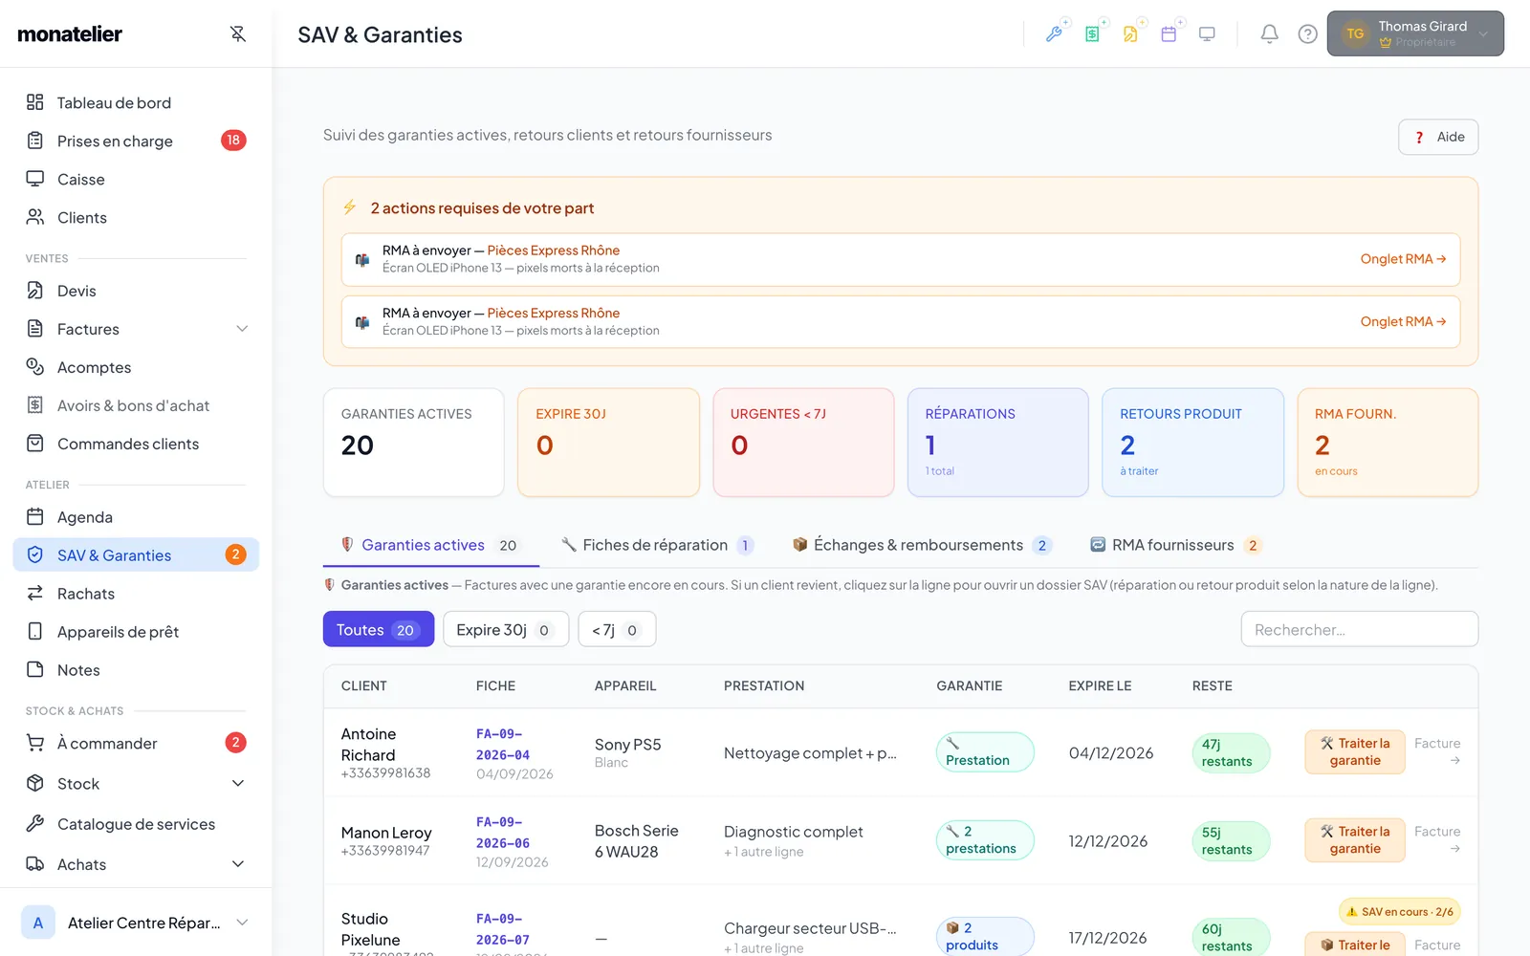The height and width of the screenshot is (956, 1530).
Task: Click the SAV en cours 2/6 badge
Action: [1400, 912]
